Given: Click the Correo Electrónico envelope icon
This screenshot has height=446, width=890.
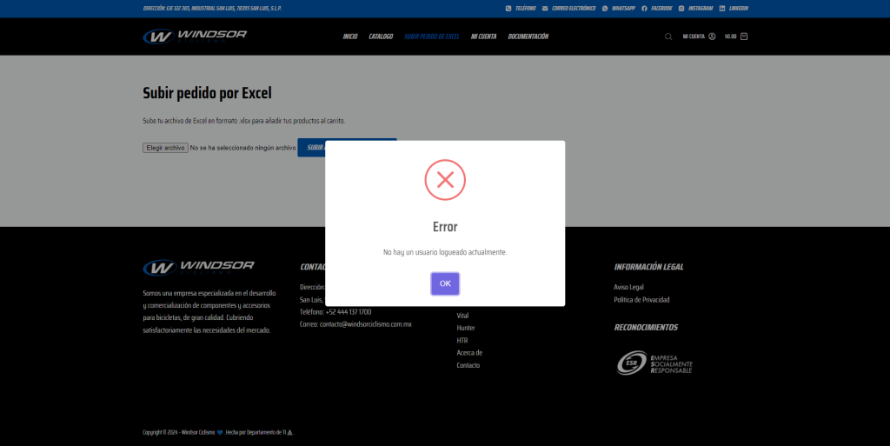Looking at the screenshot, I should (x=545, y=9).
